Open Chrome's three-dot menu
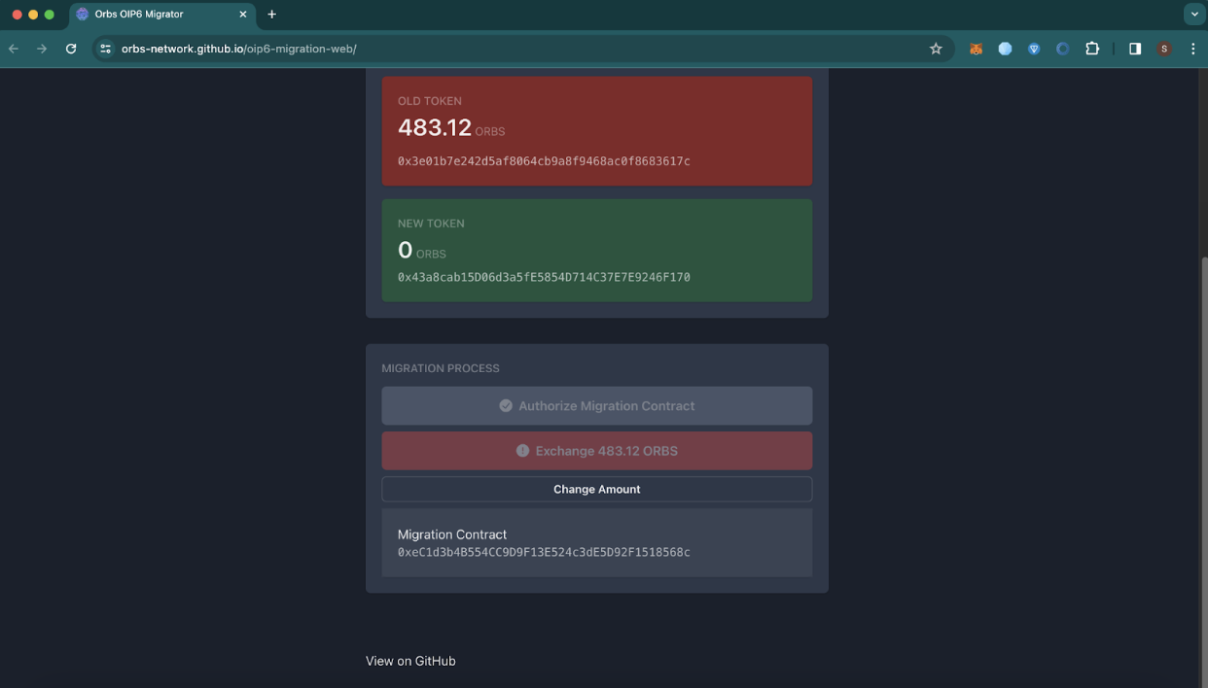The height and width of the screenshot is (688, 1208). point(1193,49)
